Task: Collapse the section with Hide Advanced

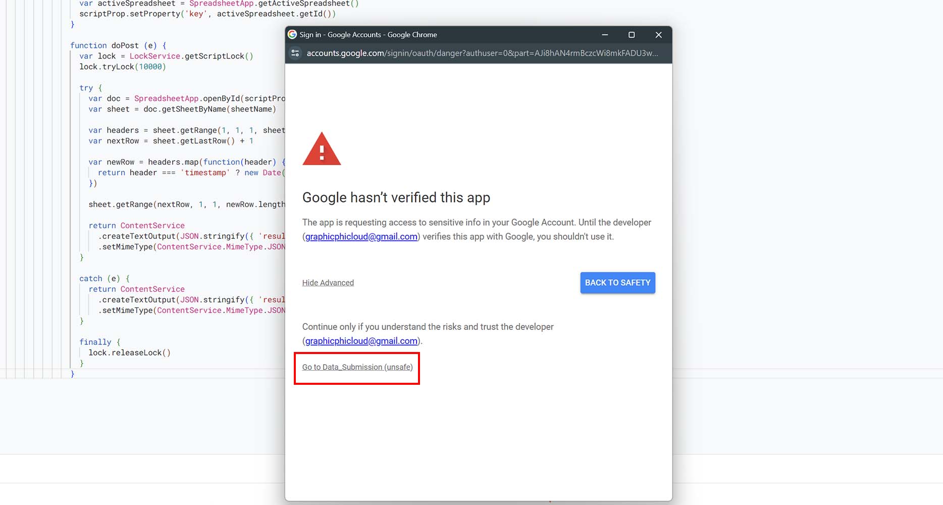Action: pos(328,283)
